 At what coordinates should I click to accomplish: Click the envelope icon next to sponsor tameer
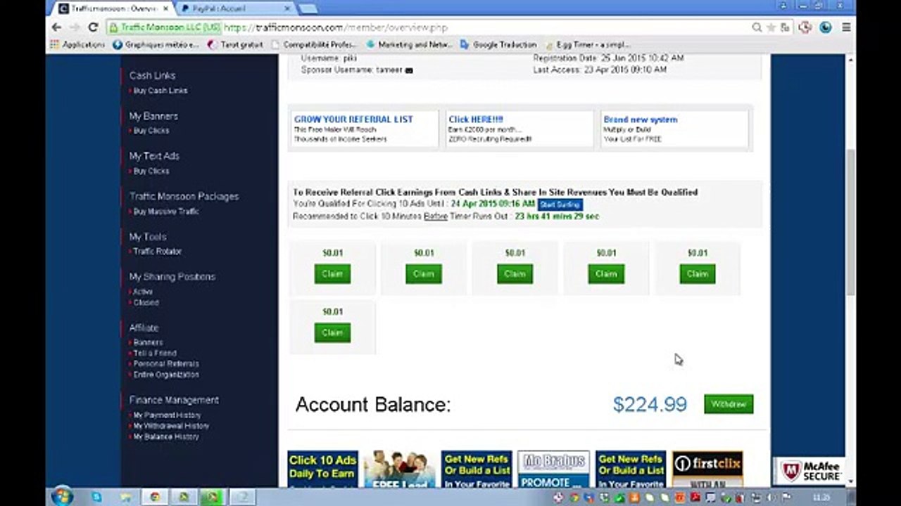coord(409,70)
